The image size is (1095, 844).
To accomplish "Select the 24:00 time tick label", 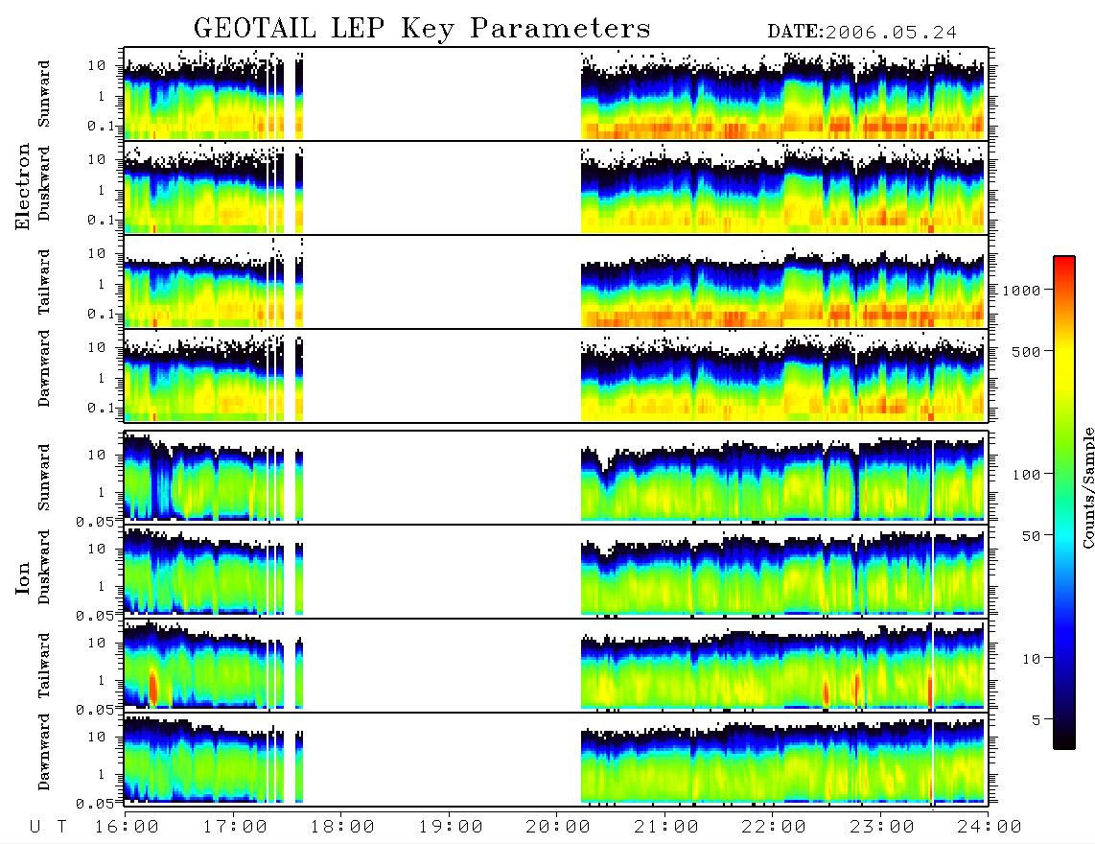I will (x=990, y=828).
